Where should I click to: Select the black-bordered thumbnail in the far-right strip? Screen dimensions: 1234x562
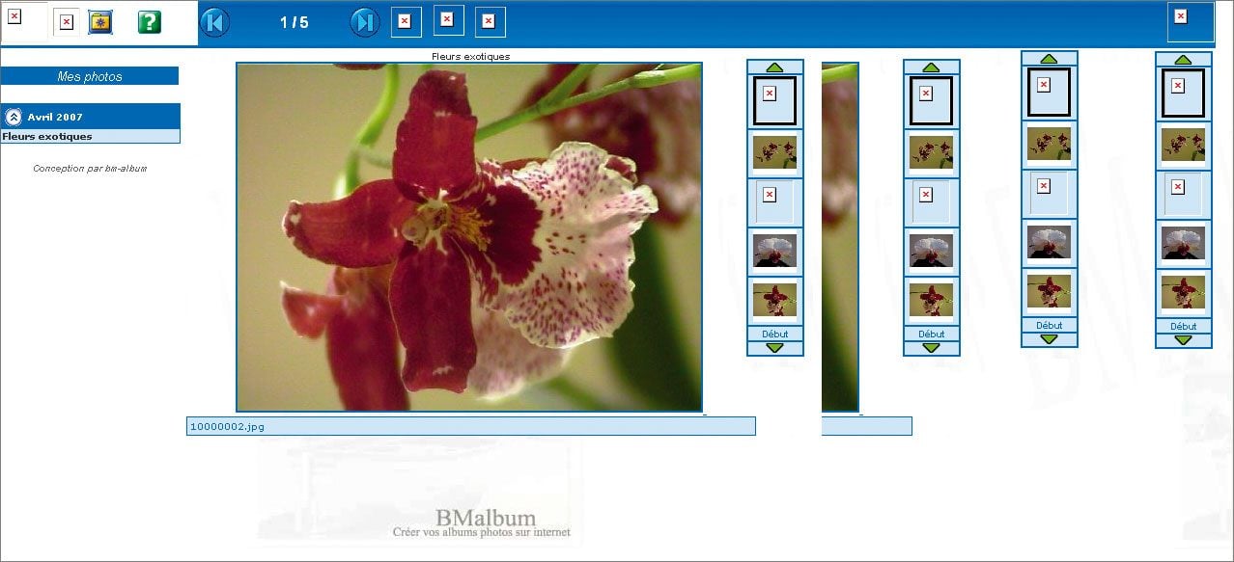click(x=1183, y=93)
